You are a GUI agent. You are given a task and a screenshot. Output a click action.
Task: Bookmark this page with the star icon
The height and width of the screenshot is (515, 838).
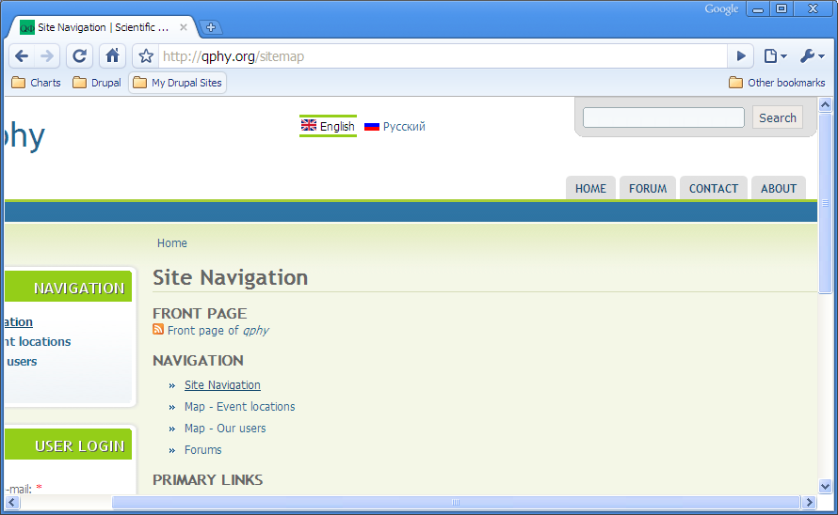pyautogui.click(x=146, y=56)
